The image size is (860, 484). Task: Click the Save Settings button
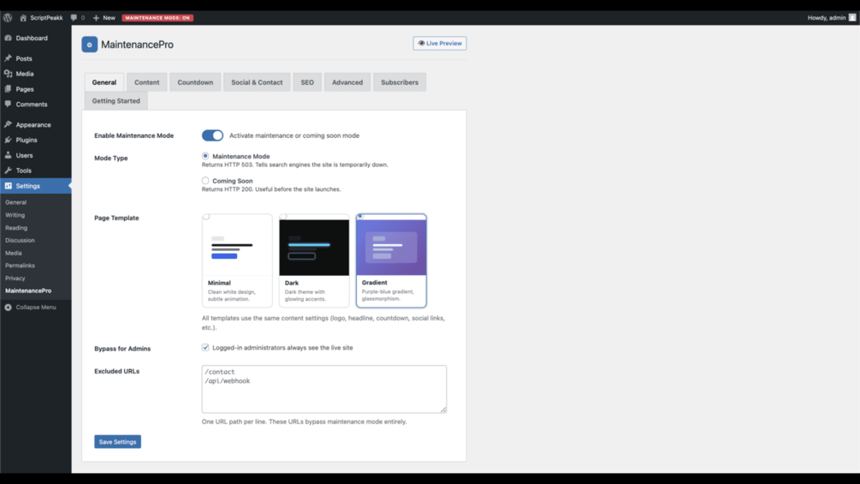tap(117, 442)
